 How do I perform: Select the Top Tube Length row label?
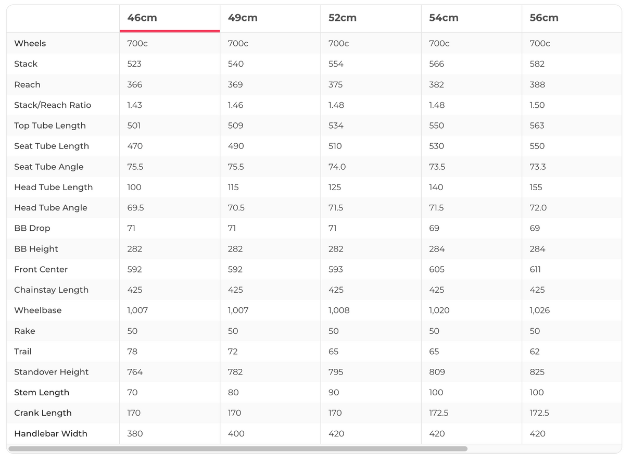50,126
